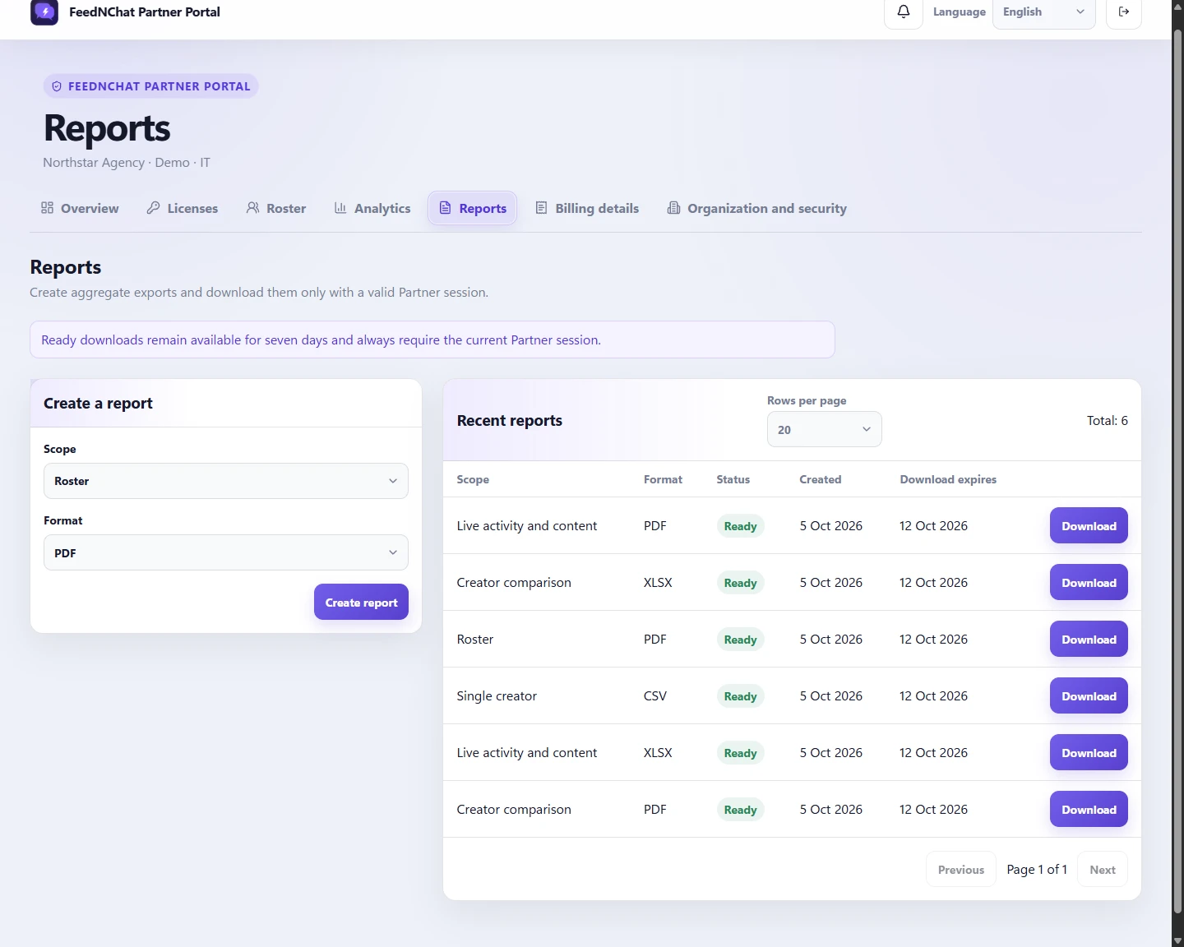The image size is (1184, 947).
Task: Click the Overview grid icon
Action: 48,208
